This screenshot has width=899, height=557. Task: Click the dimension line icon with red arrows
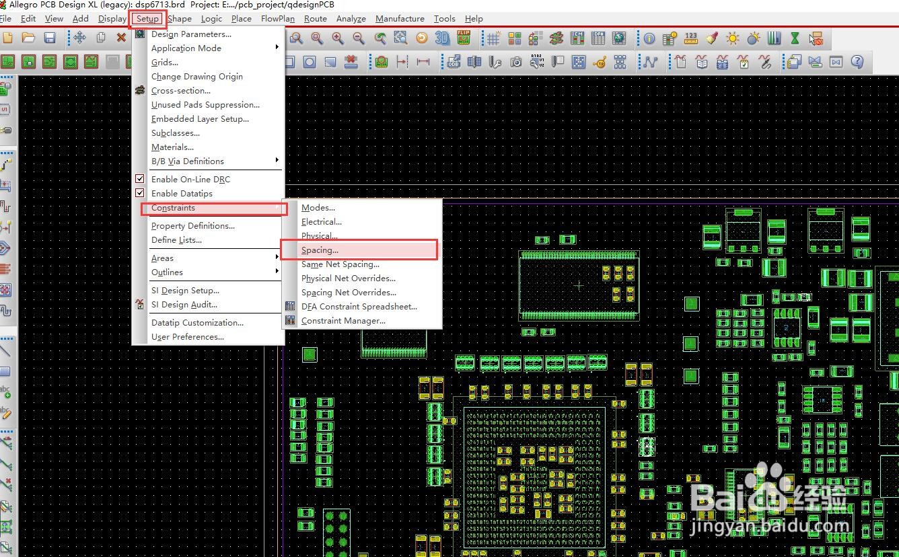pos(423,63)
